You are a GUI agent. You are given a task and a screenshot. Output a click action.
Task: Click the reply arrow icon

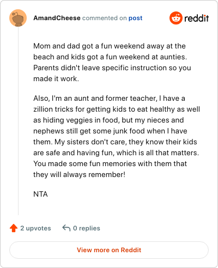tap(66, 228)
